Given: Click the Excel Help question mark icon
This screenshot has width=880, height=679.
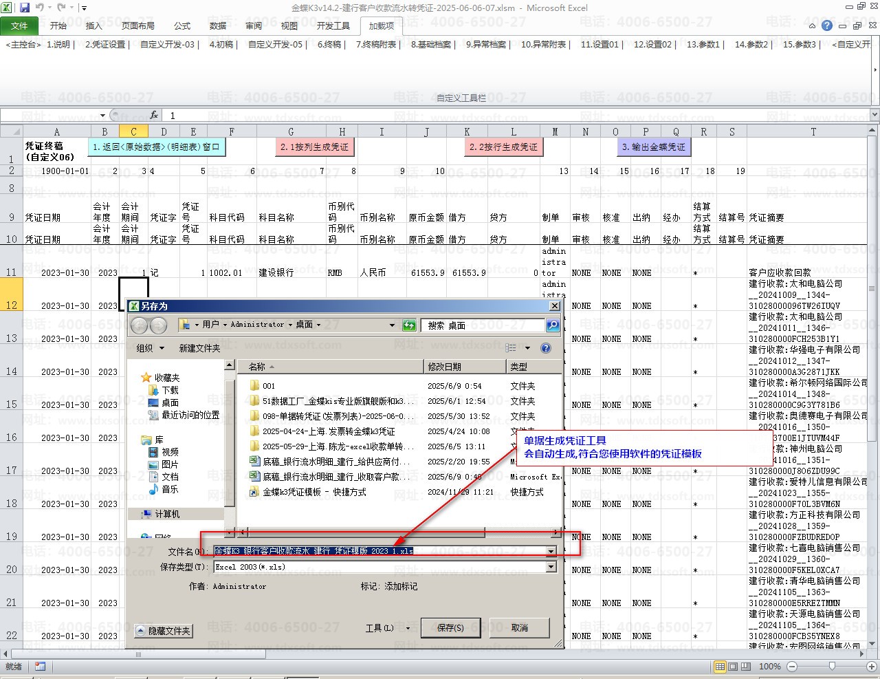Looking at the screenshot, I should point(826,25).
